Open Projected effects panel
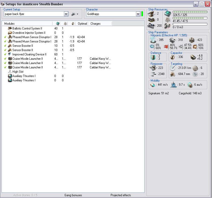Image resolution: width=212 pixels, height=198 pixels. click(x=121, y=195)
